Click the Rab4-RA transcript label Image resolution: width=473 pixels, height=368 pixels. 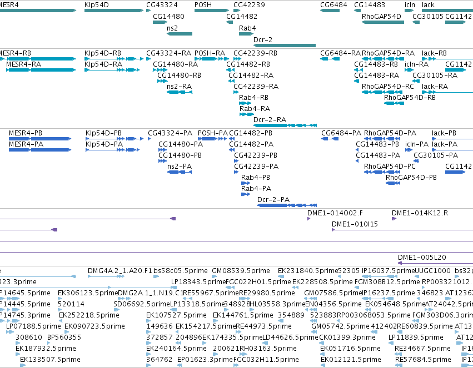255,109
